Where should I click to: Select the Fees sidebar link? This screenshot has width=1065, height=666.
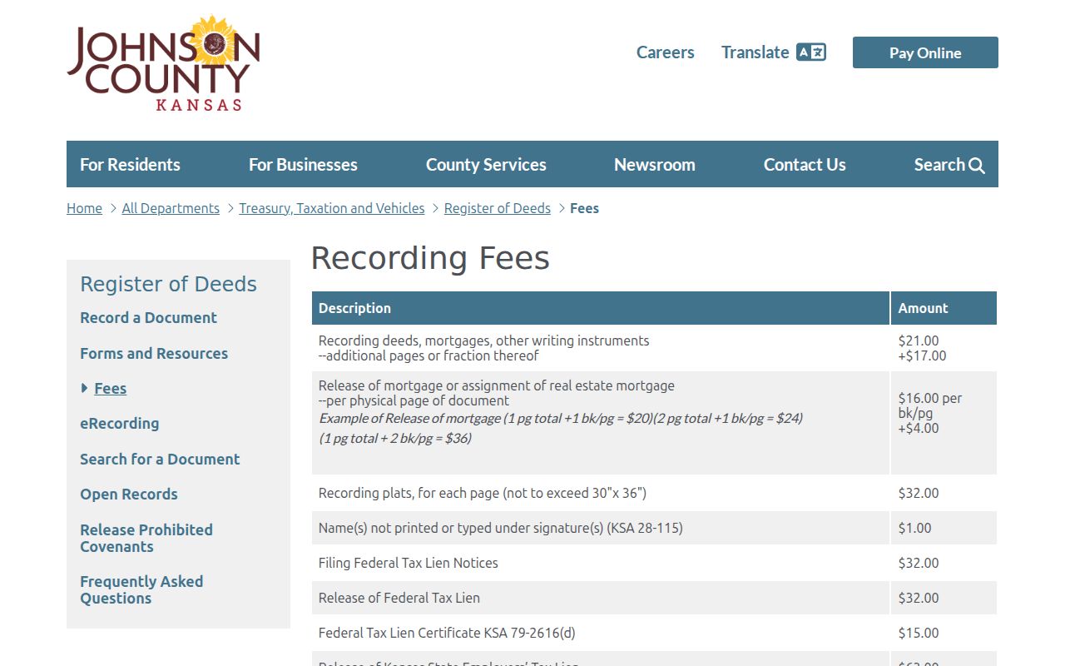[111, 388]
